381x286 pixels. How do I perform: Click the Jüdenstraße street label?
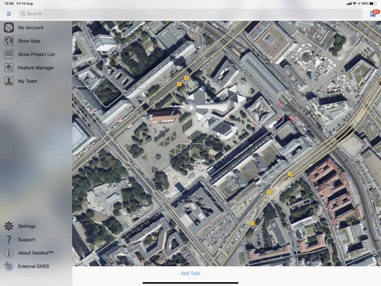217,196
